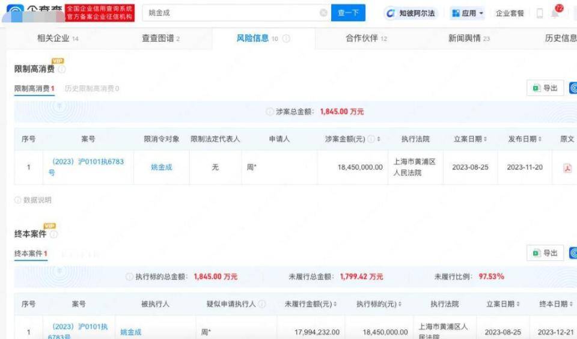Export 终本案件 table with 导出 button
This screenshot has width=577, height=339.
[x=545, y=253]
